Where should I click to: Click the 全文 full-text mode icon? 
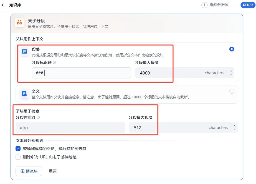click(24, 94)
